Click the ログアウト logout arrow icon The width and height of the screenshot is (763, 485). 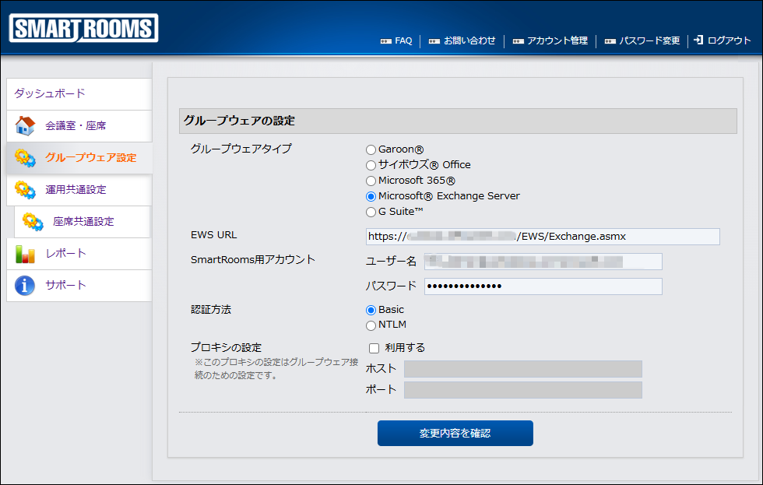click(698, 40)
